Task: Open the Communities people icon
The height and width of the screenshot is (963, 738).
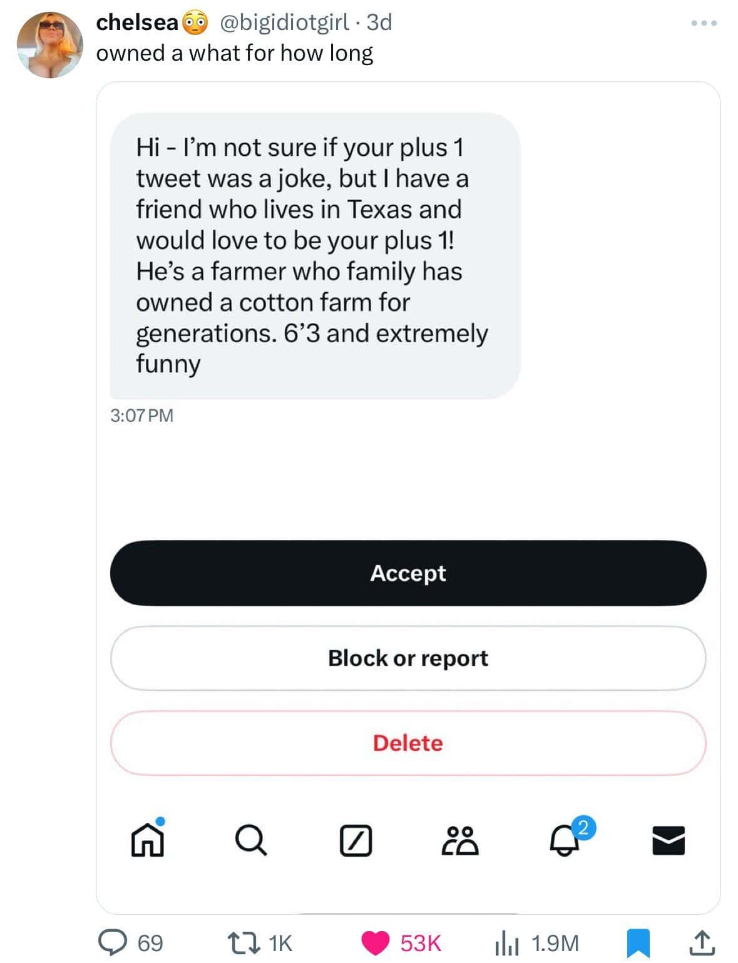Action: (460, 840)
